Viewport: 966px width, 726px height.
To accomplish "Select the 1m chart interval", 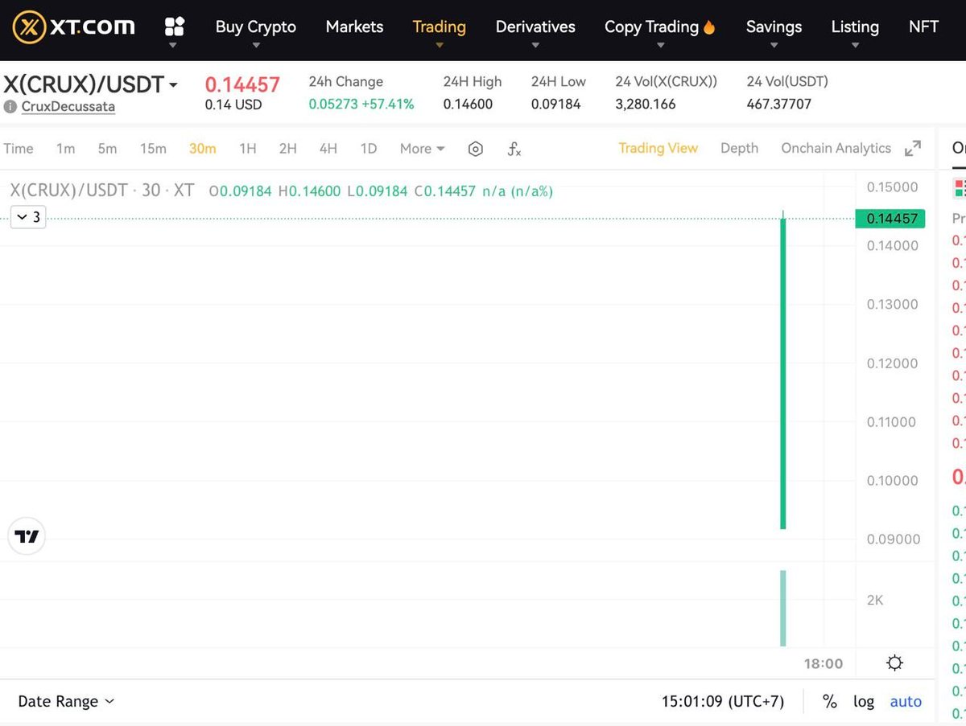I will [x=65, y=149].
